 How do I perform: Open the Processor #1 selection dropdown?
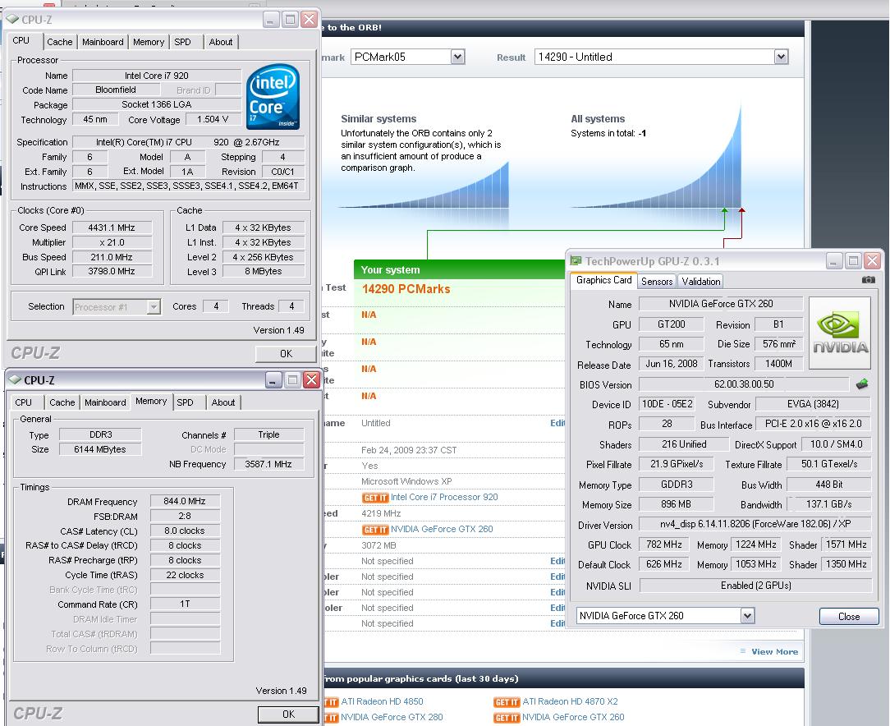click(154, 306)
